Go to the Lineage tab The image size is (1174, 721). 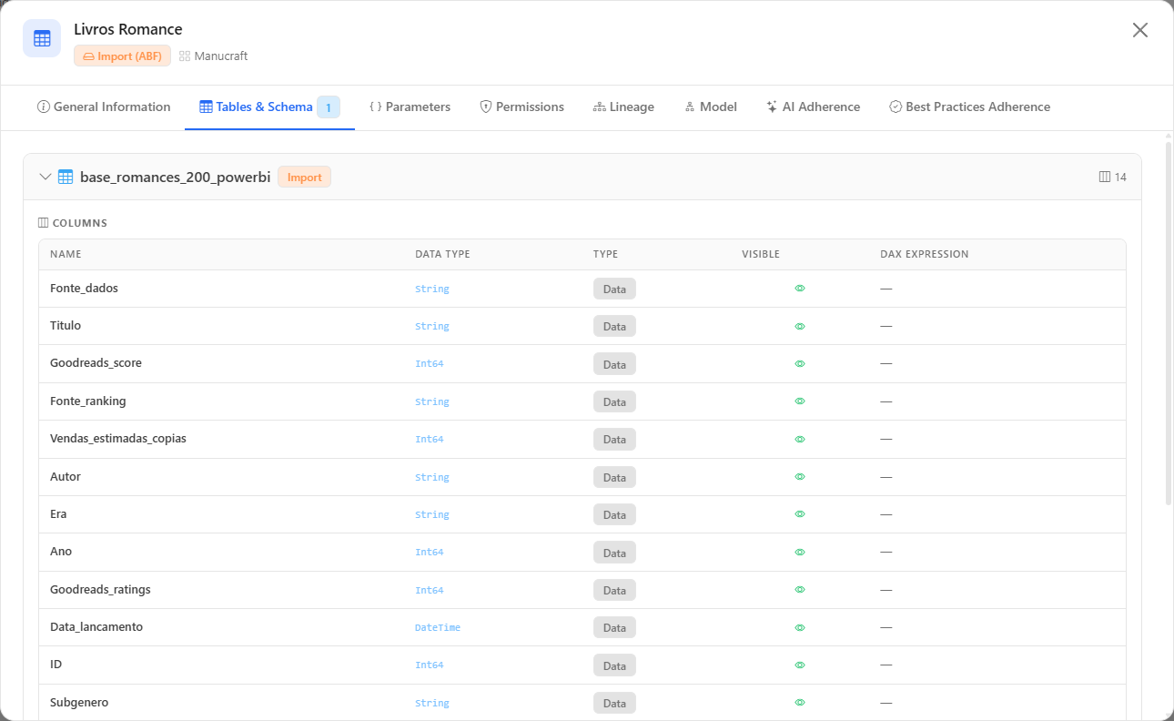coord(623,107)
